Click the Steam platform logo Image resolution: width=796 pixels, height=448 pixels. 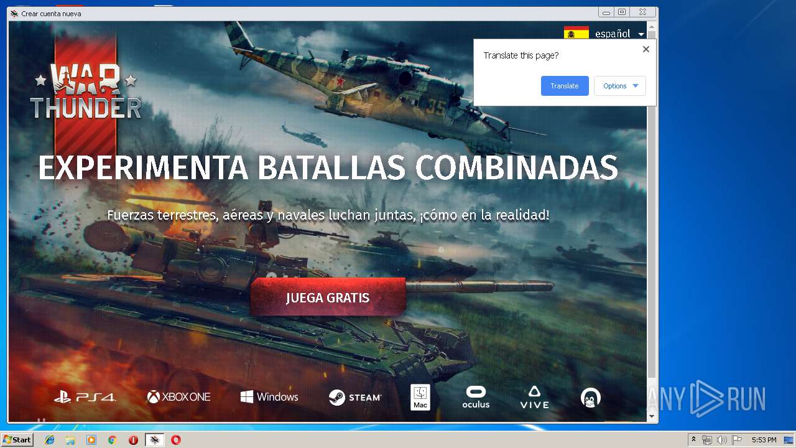click(x=354, y=397)
